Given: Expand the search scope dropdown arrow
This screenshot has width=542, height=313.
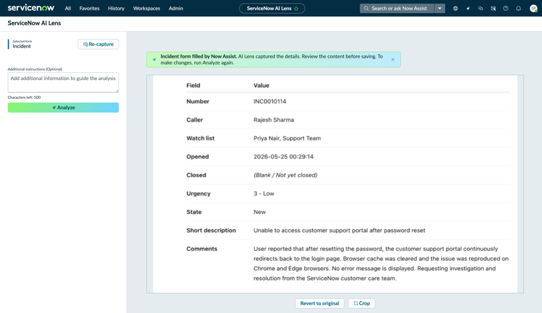Looking at the screenshot, I should (440, 8).
